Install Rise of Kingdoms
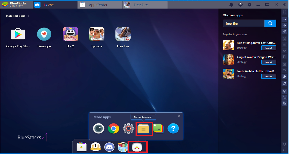Screen dimensions: 289x154 pyautogui.click(x=269, y=48)
